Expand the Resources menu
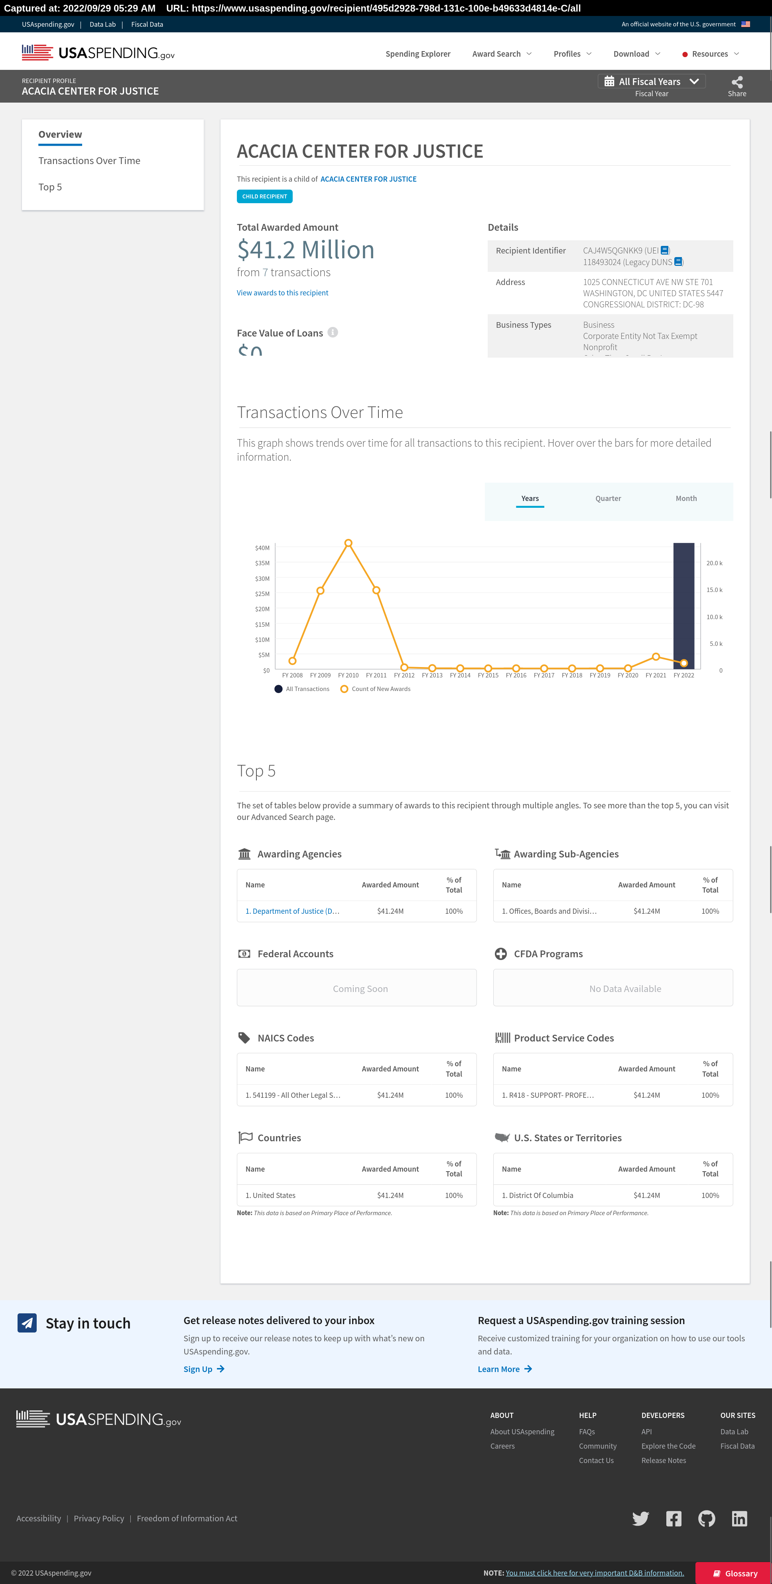 (x=711, y=53)
